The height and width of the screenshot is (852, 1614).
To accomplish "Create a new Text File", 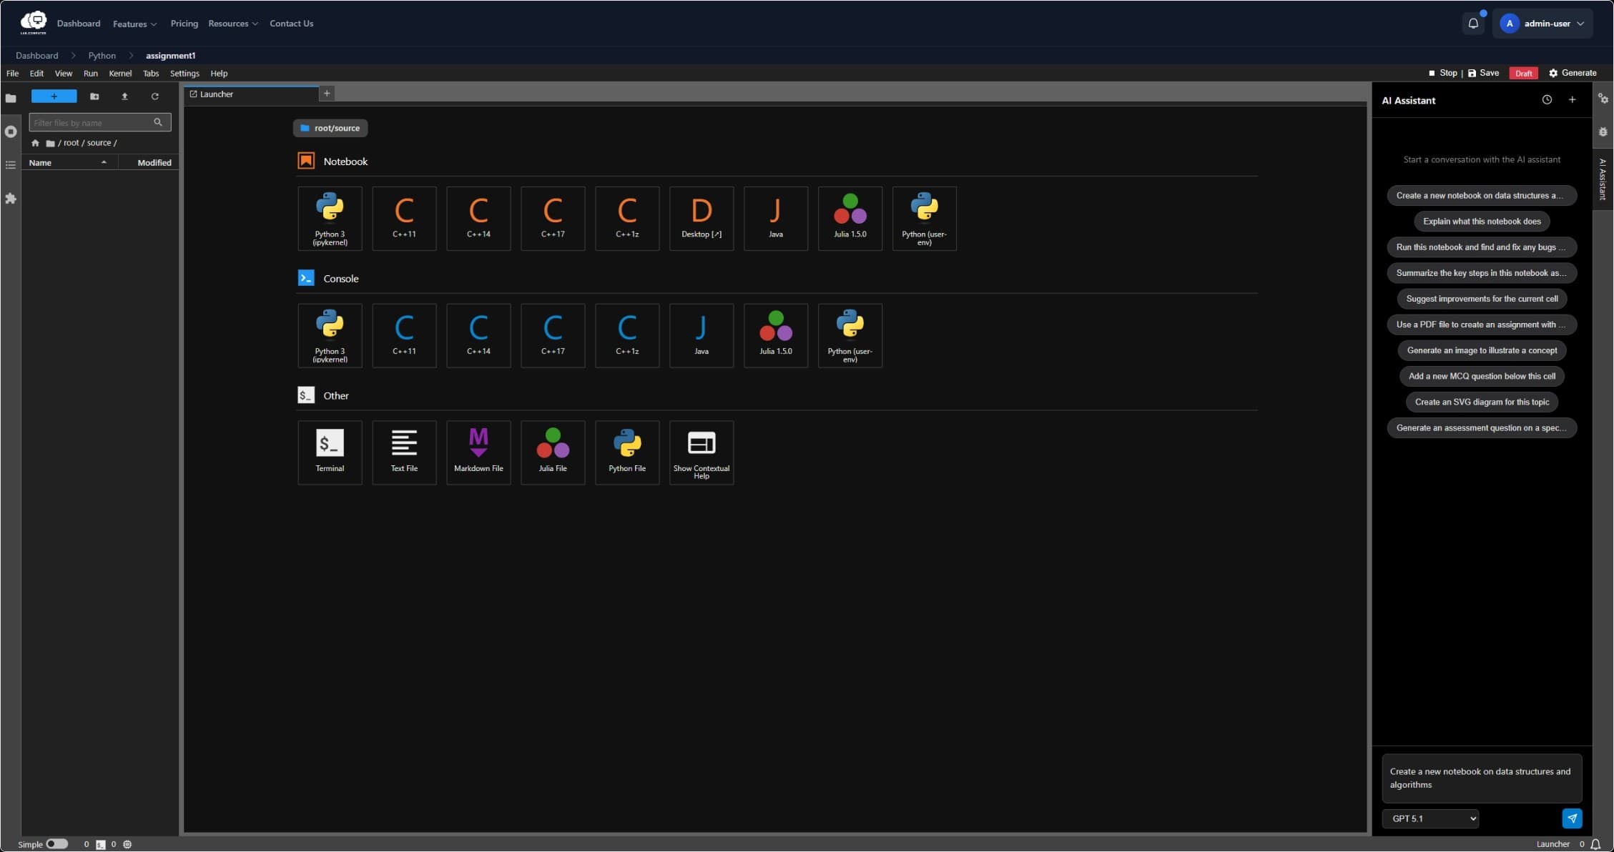I will (x=404, y=453).
